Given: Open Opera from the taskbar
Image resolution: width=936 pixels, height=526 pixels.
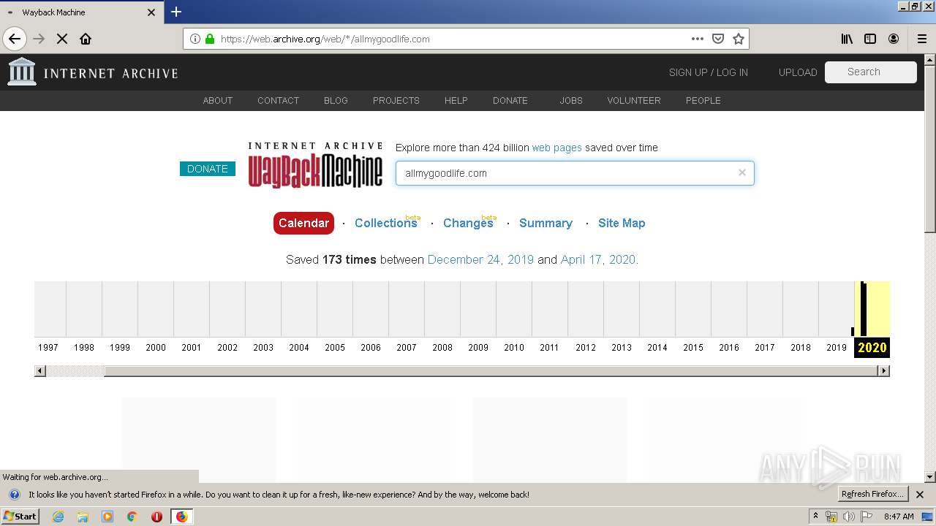Looking at the screenshot, I should tap(156, 517).
